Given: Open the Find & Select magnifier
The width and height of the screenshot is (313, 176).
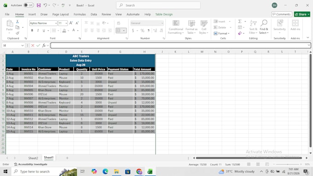Looking at the screenshot, I should point(264,27).
